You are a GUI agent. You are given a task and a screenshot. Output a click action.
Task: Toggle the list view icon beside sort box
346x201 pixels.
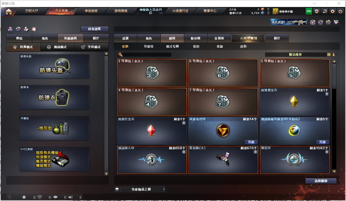[x=329, y=54]
